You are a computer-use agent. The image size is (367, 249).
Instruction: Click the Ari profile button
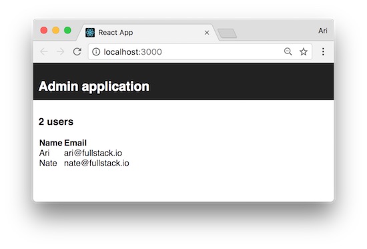pyautogui.click(x=322, y=31)
